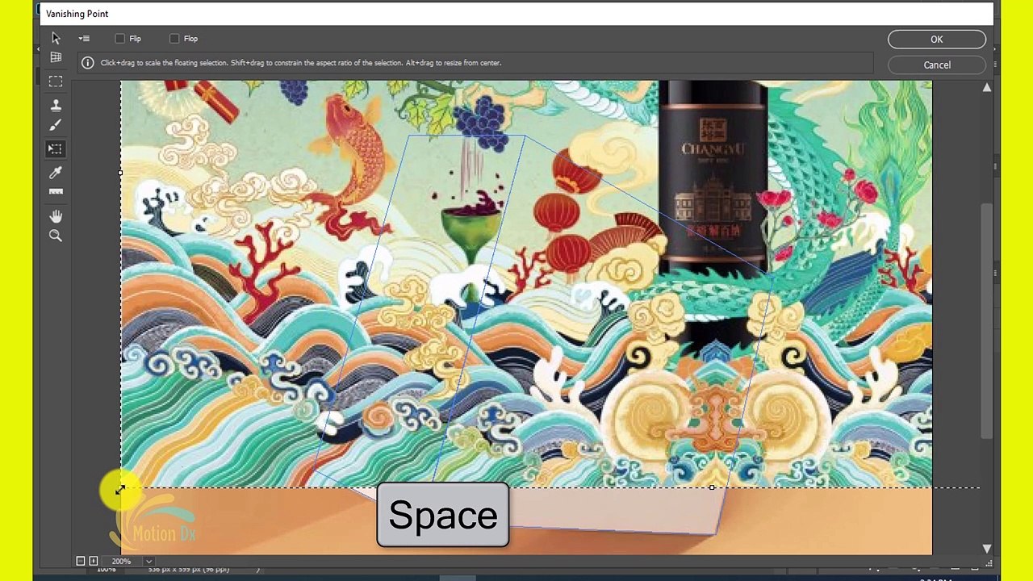
Task: Open the zoom percentage dropdown arrow
Action: pos(148,561)
